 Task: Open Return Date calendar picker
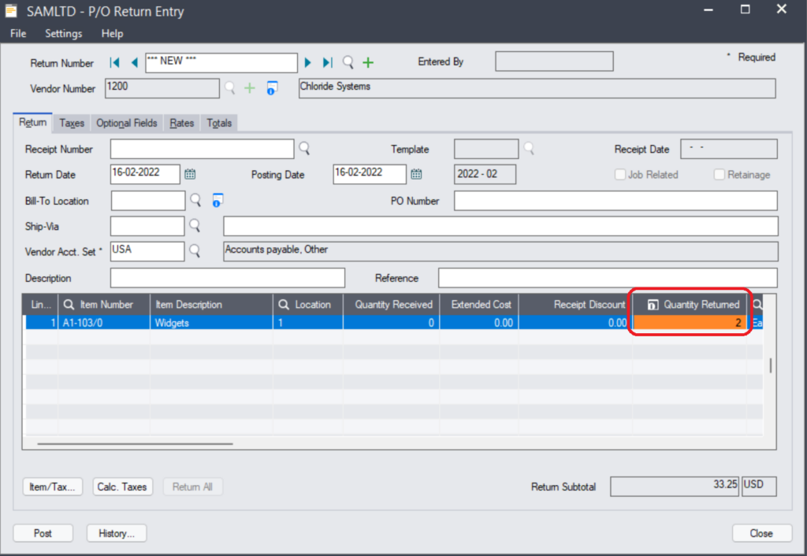click(190, 174)
